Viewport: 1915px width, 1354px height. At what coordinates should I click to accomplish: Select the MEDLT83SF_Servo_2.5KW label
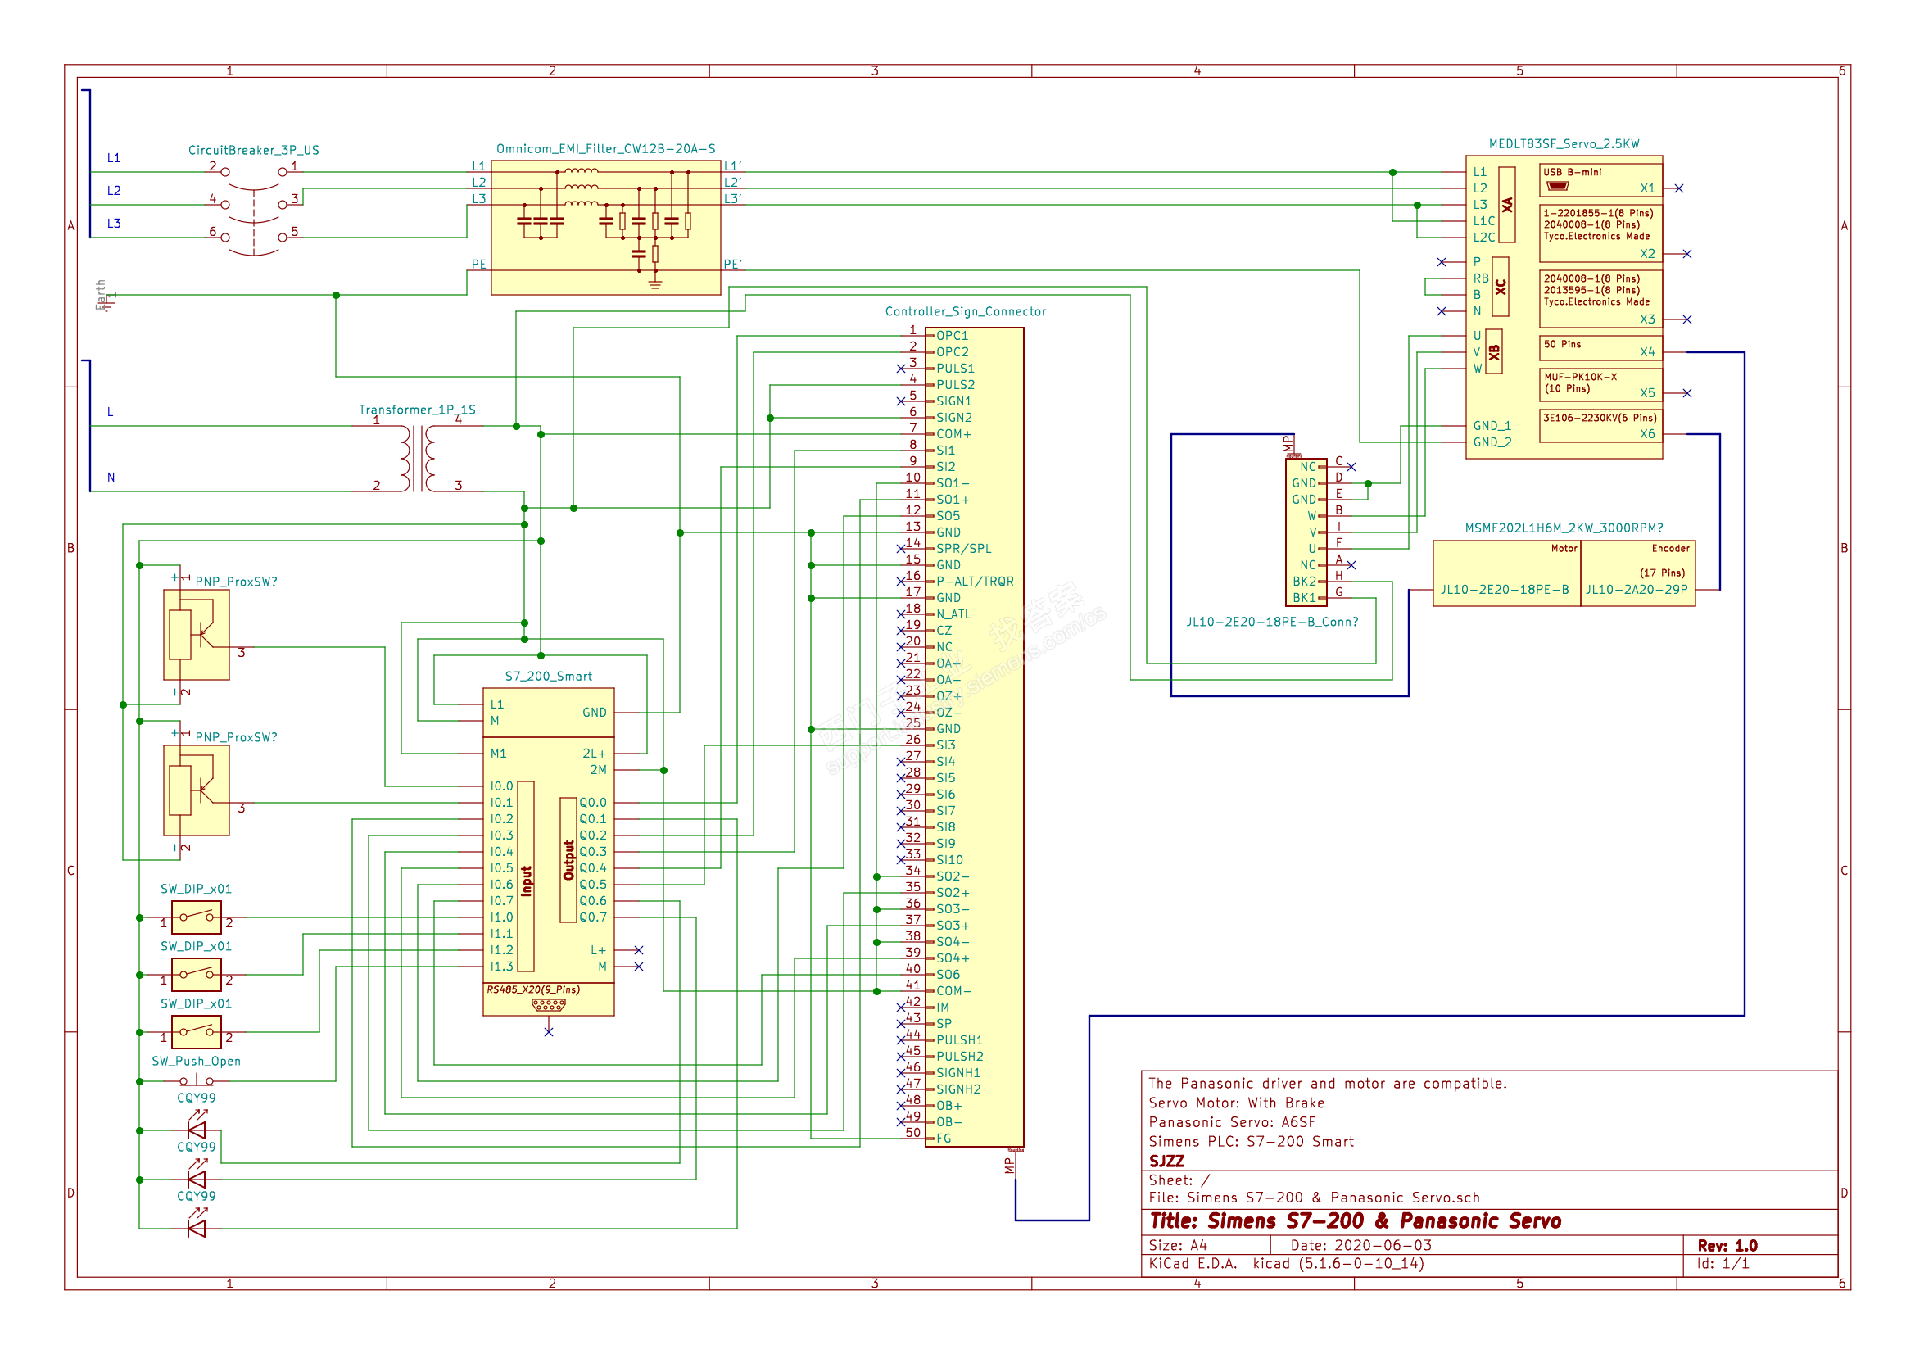pyautogui.click(x=1564, y=144)
